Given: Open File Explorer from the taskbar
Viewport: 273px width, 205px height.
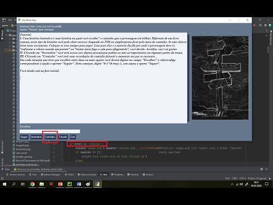Looking at the screenshot, I should [x=42, y=184].
